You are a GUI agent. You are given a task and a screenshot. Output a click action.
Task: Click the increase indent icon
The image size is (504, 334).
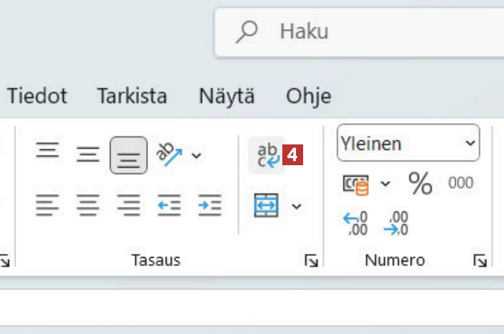point(209,206)
